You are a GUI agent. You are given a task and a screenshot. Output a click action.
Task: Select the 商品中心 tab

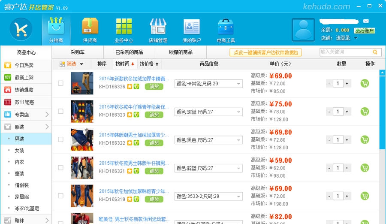[x=26, y=52]
